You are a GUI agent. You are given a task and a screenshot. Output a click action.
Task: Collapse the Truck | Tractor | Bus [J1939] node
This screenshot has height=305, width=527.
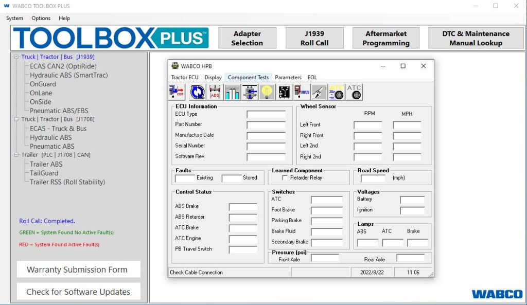pyautogui.click(x=17, y=57)
